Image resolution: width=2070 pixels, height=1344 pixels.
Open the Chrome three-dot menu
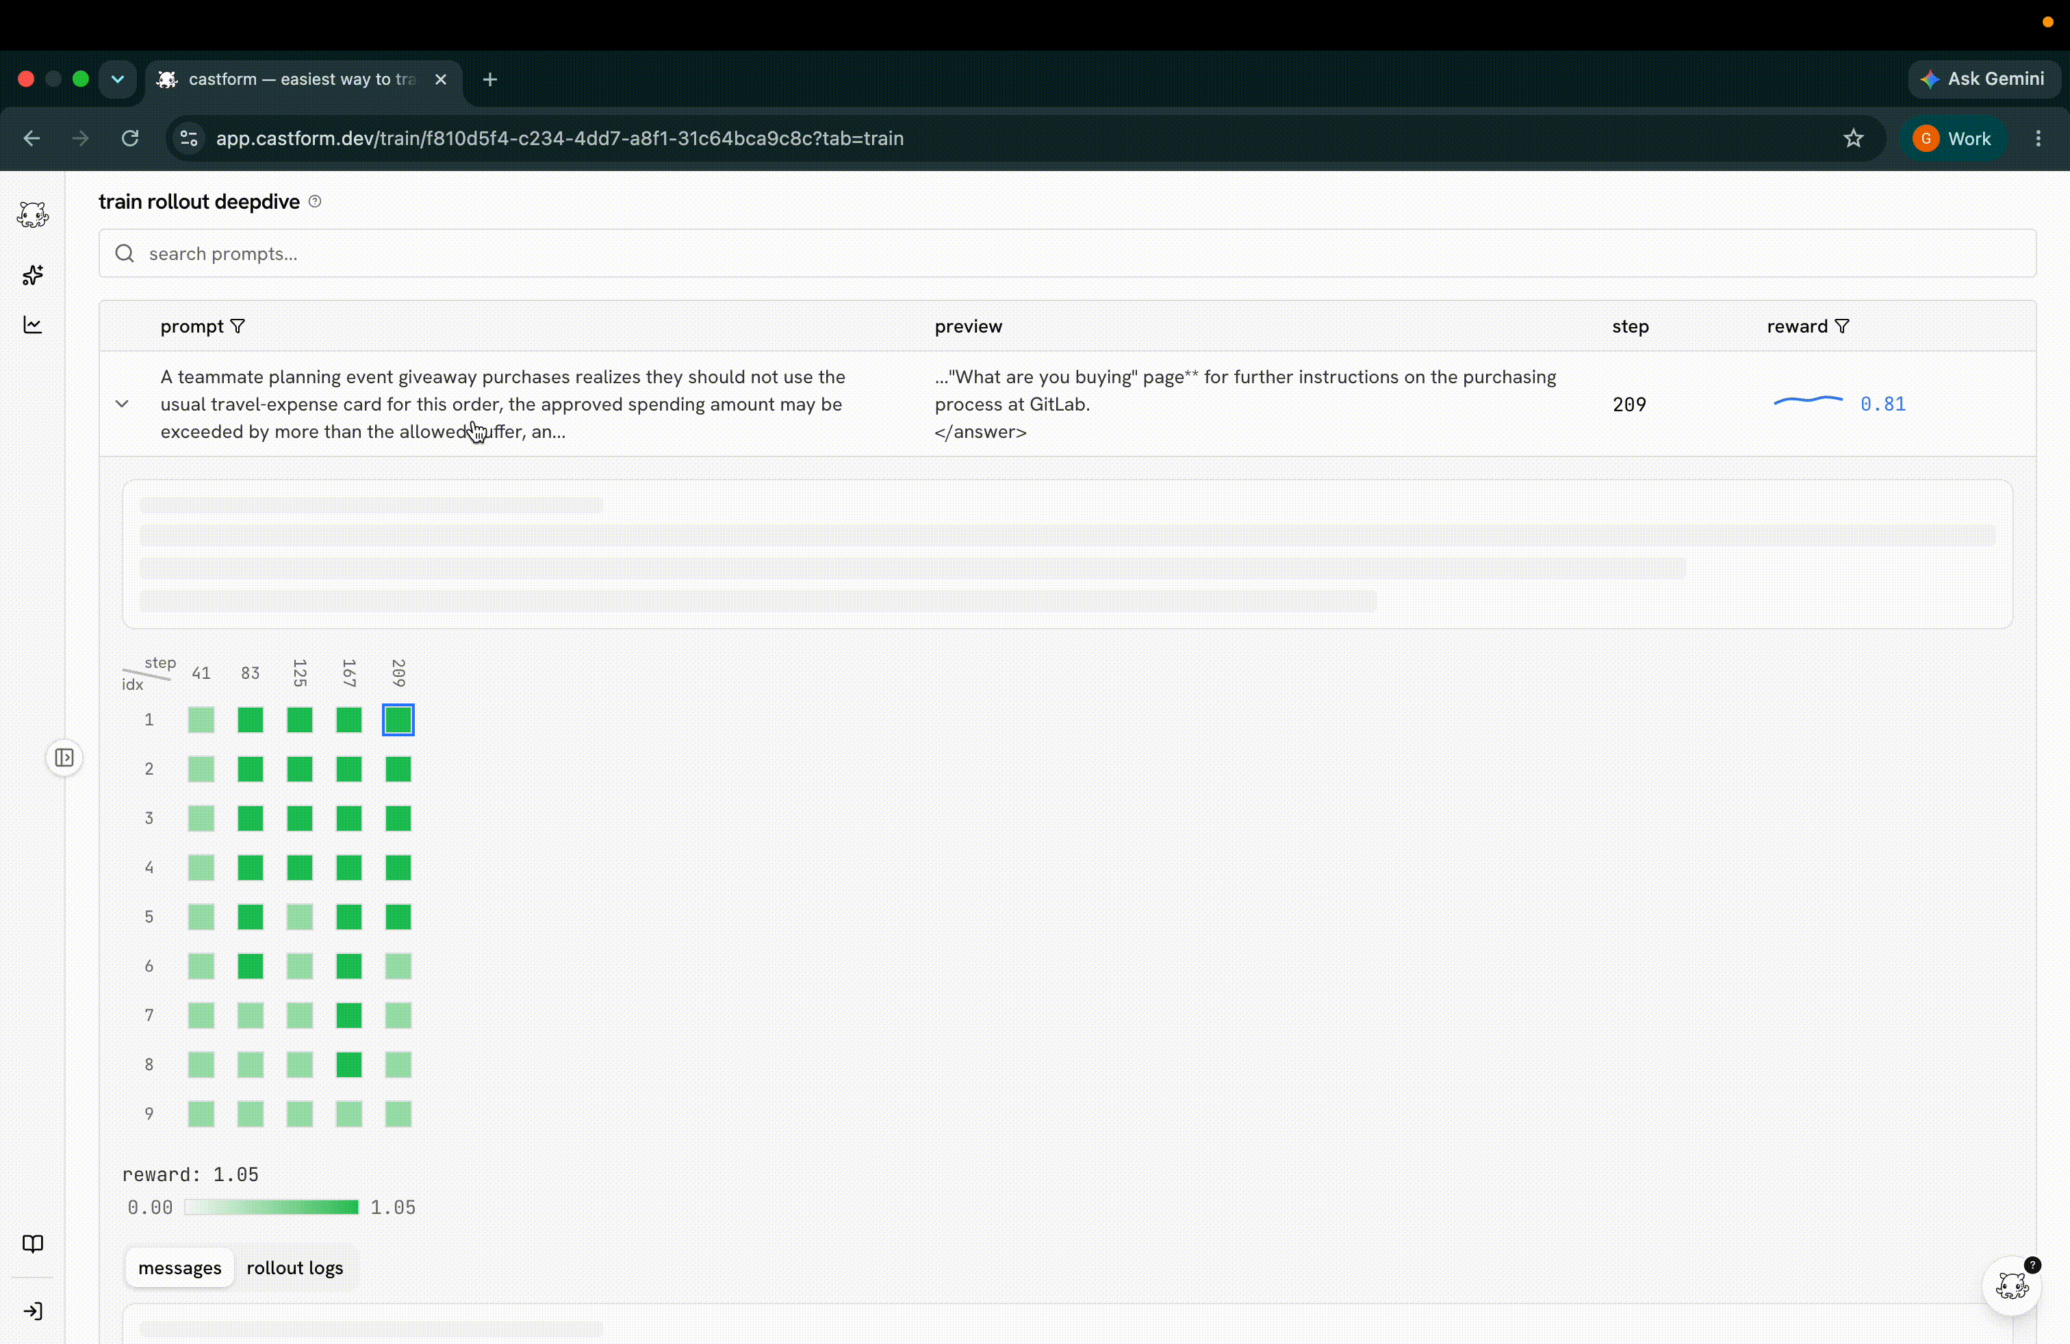point(2038,138)
